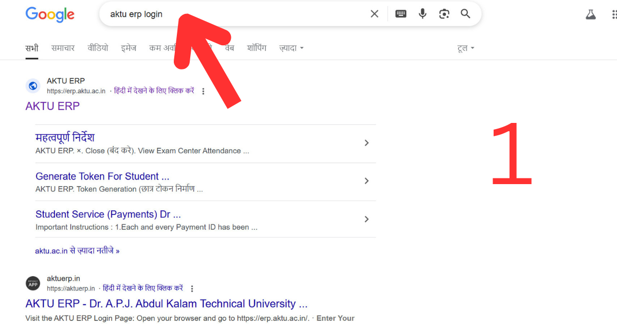Open 'Generate Token For Student ...' sitelink
The width and height of the screenshot is (617, 324).
coord(102,176)
